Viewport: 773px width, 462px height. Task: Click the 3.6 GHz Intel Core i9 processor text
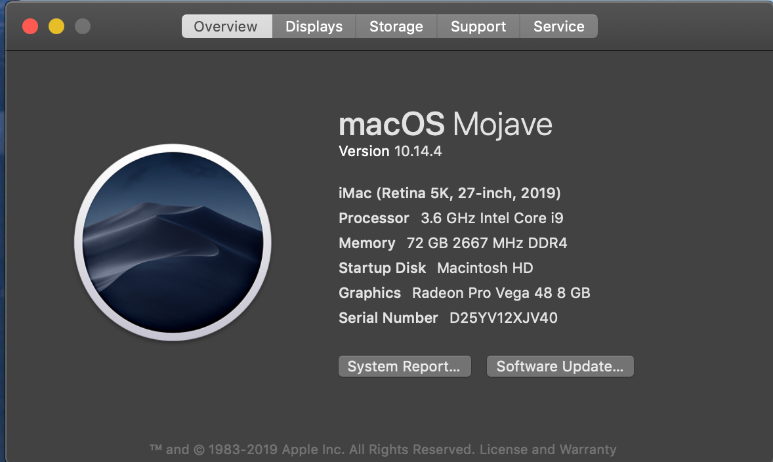[x=491, y=218]
